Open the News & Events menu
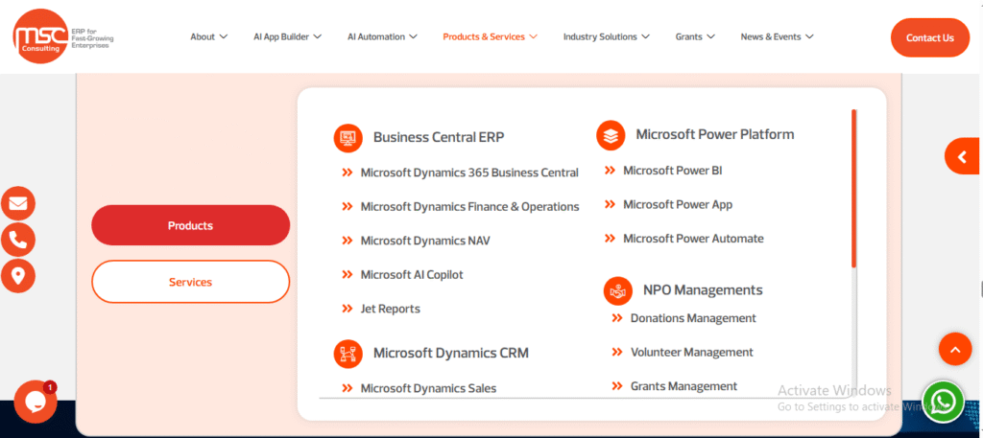The height and width of the screenshot is (438, 983). click(777, 37)
